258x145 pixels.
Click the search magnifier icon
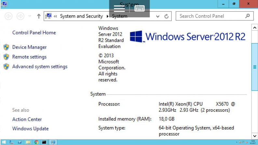click(x=248, y=16)
